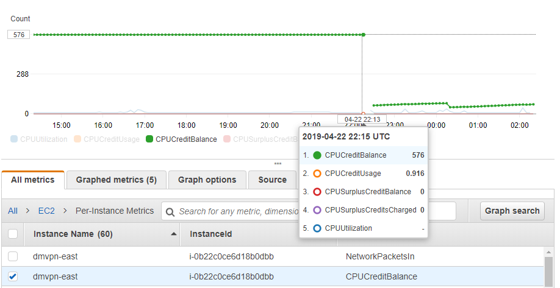This screenshot has width=560, height=288.
Task: Uncheck the dmvpn-east CPUCreditBalance row checkbox
Action: [13, 276]
